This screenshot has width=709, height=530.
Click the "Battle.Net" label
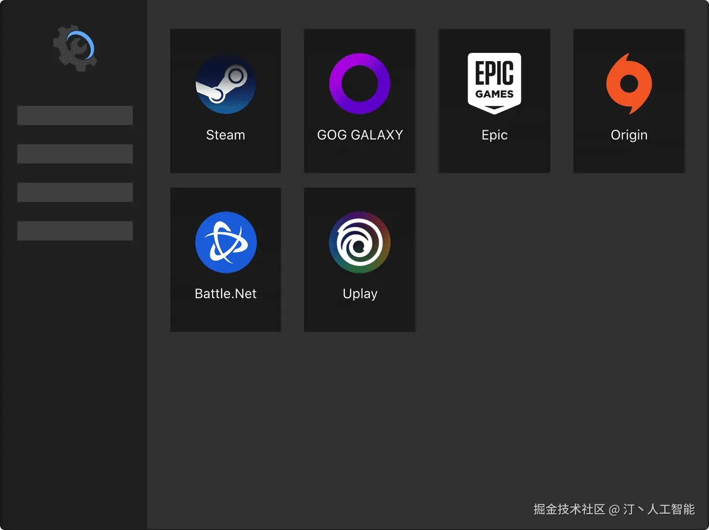(226, 294)
